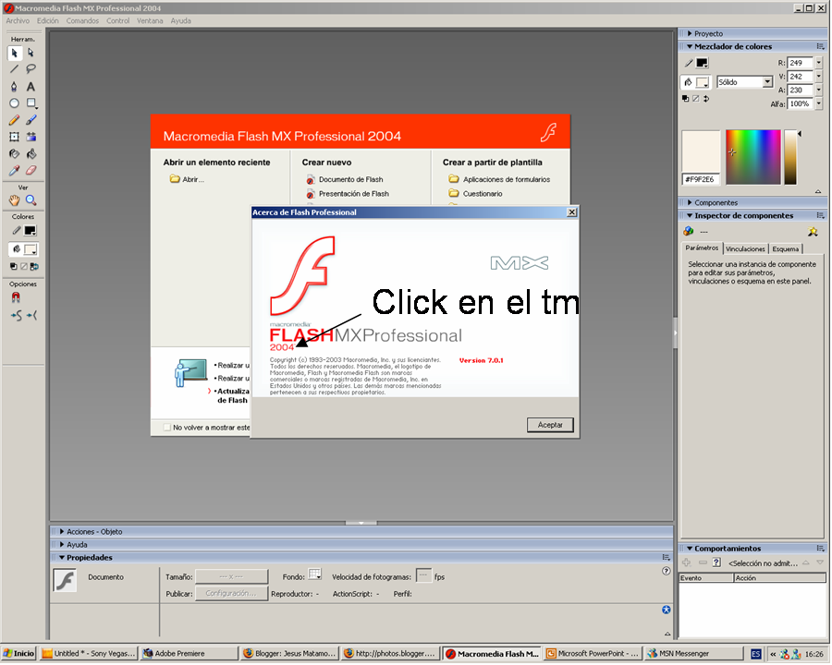Viewport: 832px width, 665px height.
Task: Switch to MSN Messenger in taskbar
Action: coord(694,655)
